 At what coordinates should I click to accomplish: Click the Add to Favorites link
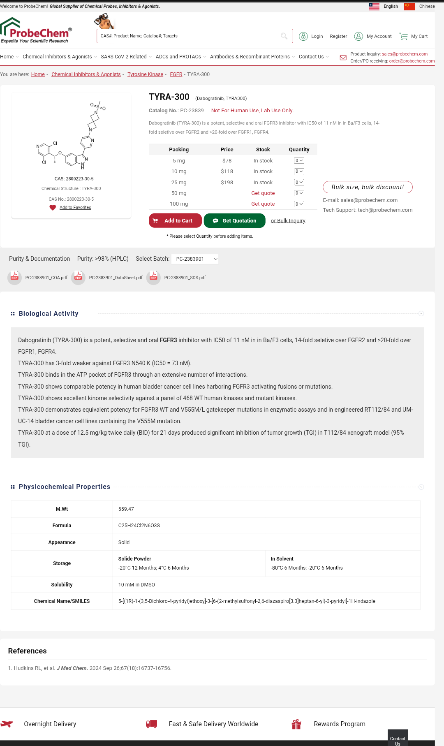(x=75, y=208)
